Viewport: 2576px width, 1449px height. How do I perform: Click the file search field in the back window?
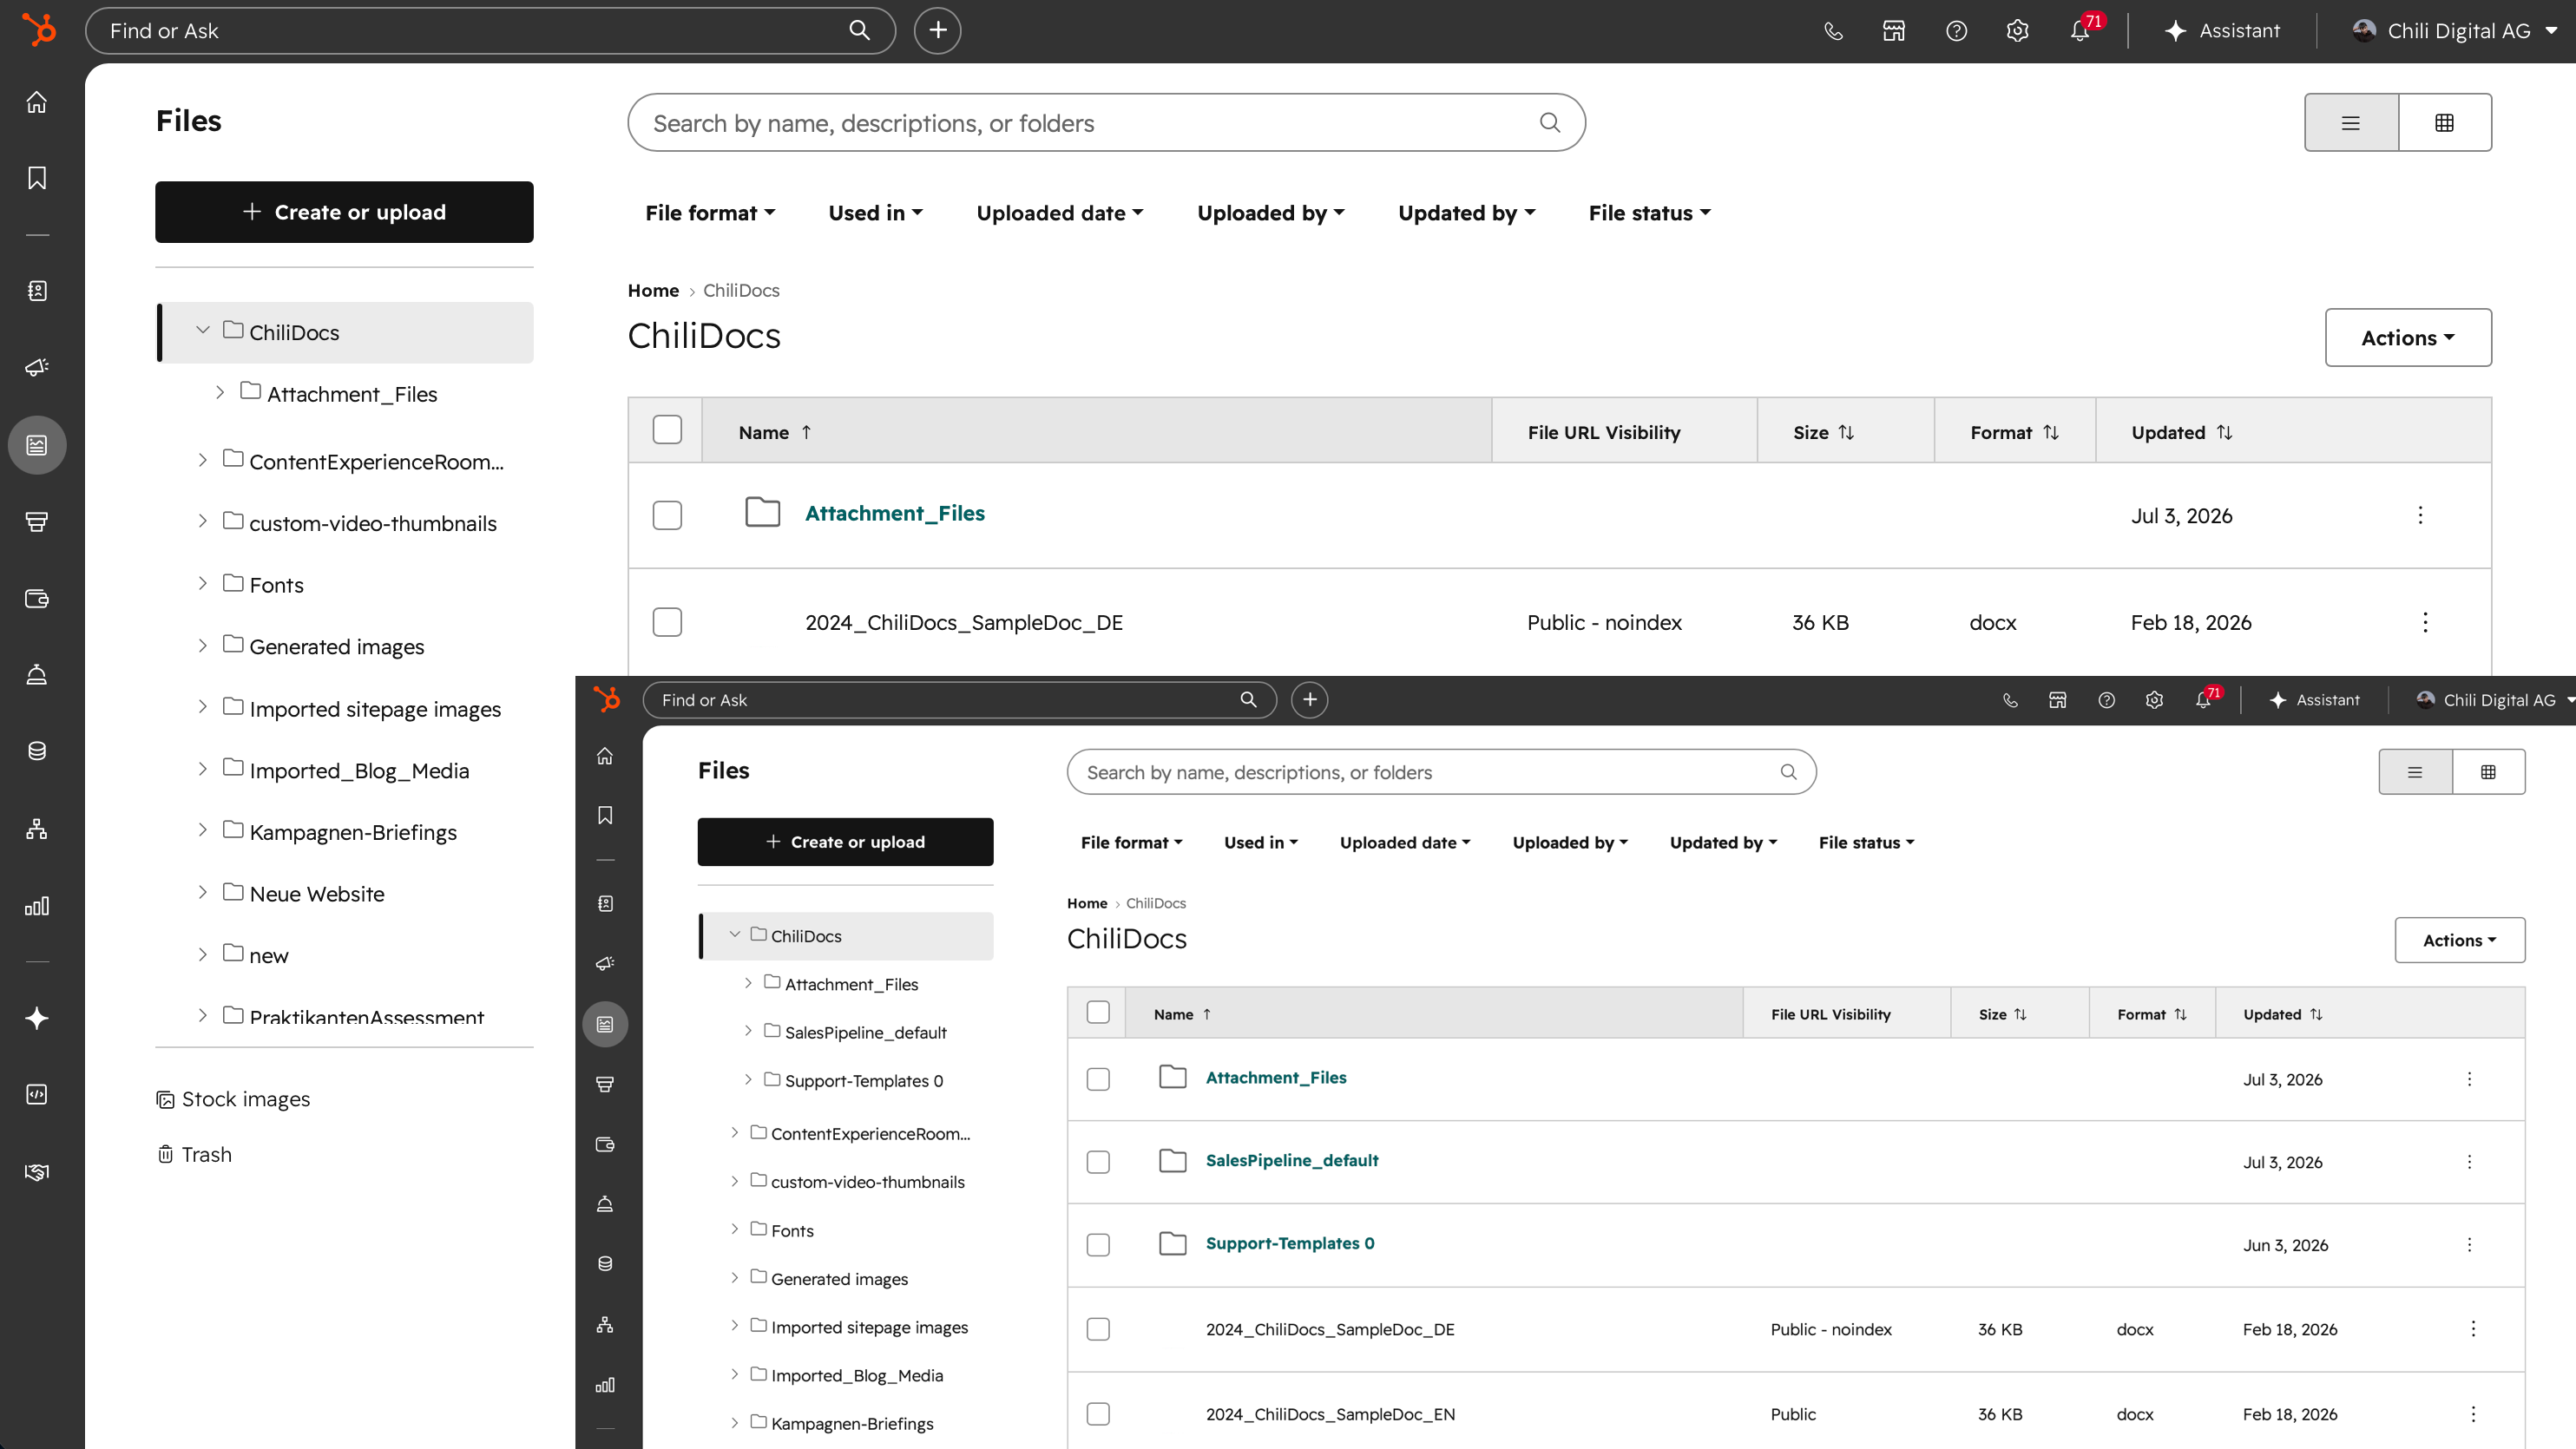click(1106, 123)
